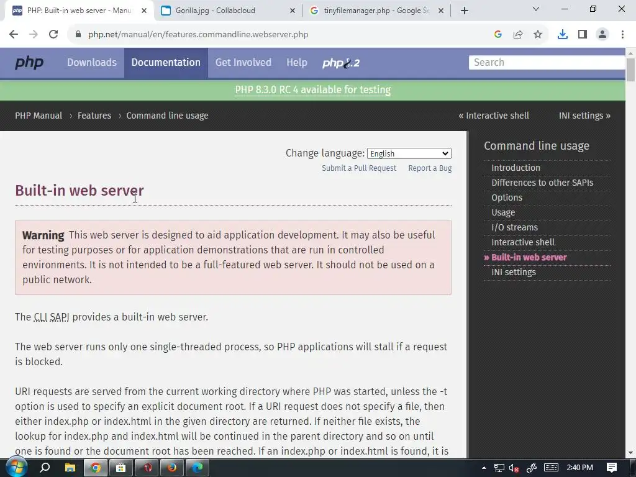Screen dimensions: 636x477
Task: Open Built-in web server in sidebar
Action: [529, 258]
